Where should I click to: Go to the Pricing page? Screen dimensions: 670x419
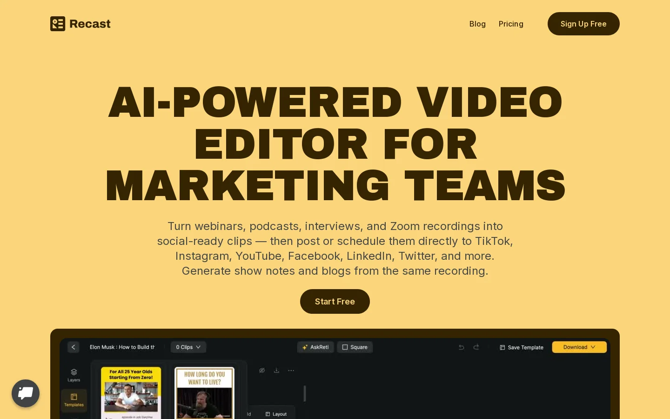[511, 24]
